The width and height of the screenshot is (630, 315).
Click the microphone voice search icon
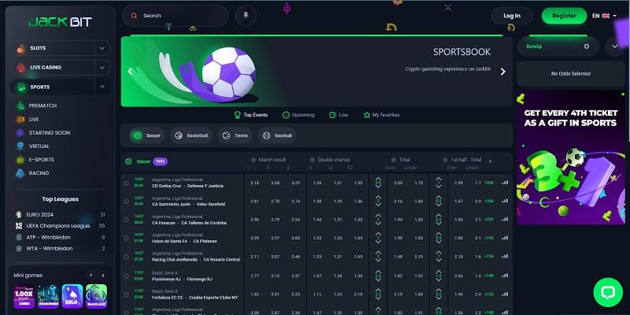[x=246, y=16]
